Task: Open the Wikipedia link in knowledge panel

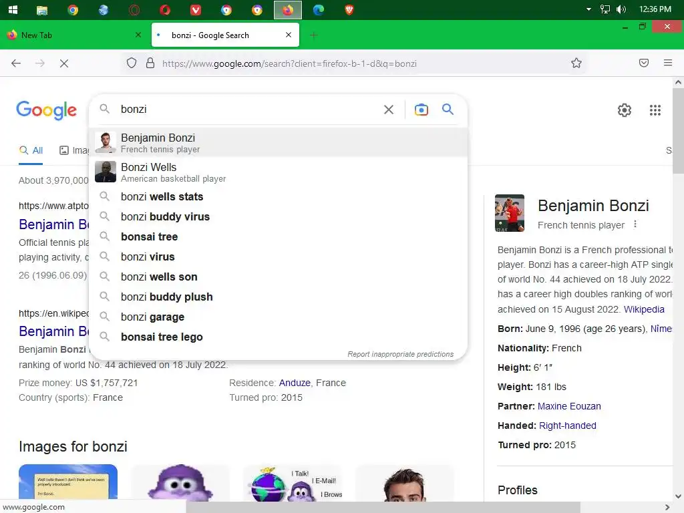Action: pyautogui.click(x=644, y=309)
